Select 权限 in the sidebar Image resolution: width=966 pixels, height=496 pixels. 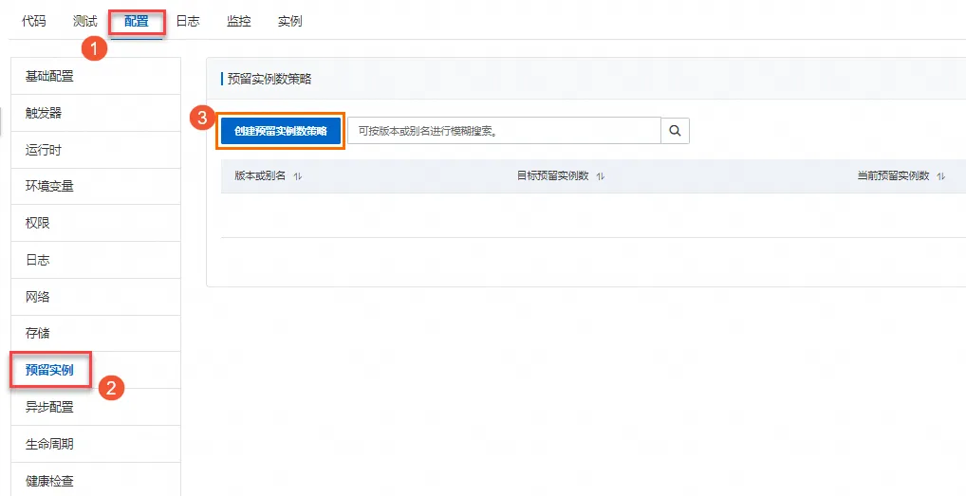tap(96, 223)
